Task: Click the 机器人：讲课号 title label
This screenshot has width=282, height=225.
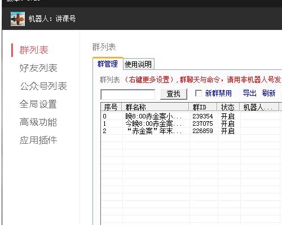Action: [52, 19]
